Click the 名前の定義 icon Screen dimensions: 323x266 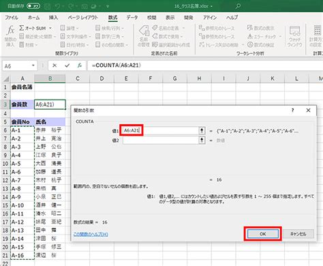point(155,28)
